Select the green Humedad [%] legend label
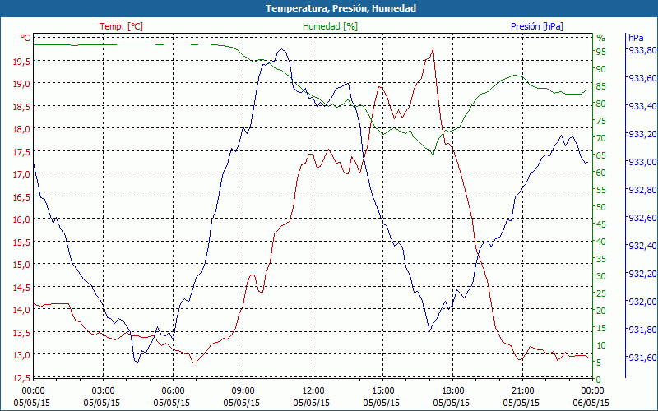 click(330, 26)
